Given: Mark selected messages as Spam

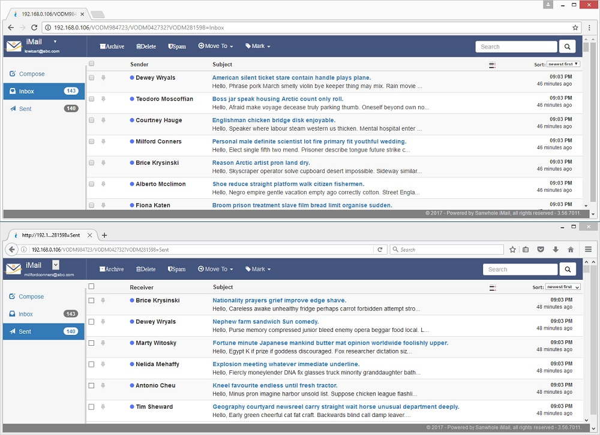Looking at the screenshot, I should click(x=176, y=46).
